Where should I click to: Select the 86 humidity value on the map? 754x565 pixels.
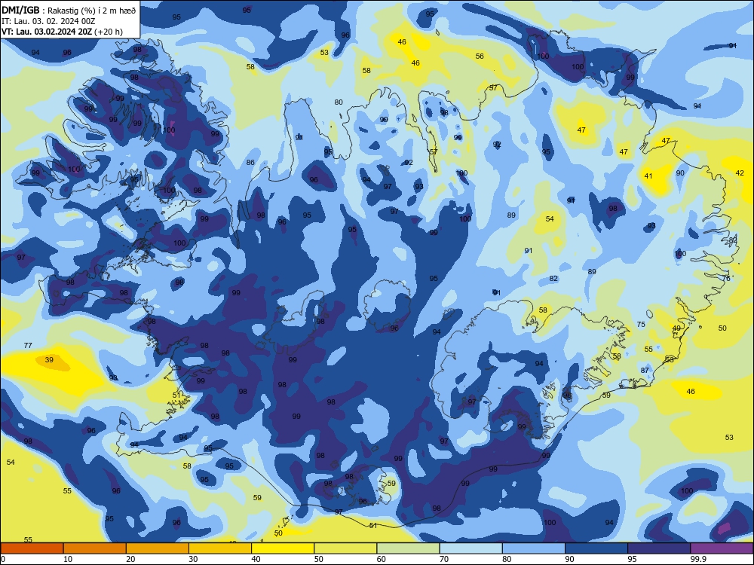pos(250,163)
